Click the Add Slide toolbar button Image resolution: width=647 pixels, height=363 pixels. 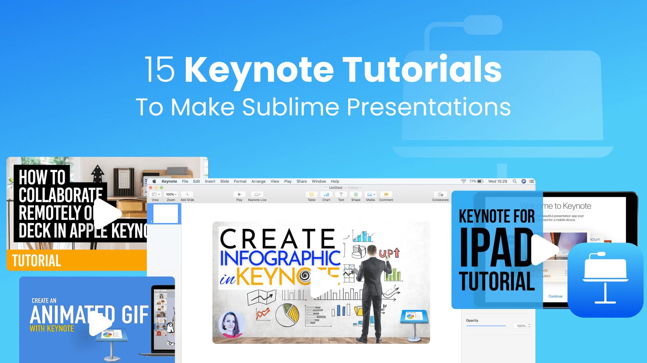(x=187, y=195)
